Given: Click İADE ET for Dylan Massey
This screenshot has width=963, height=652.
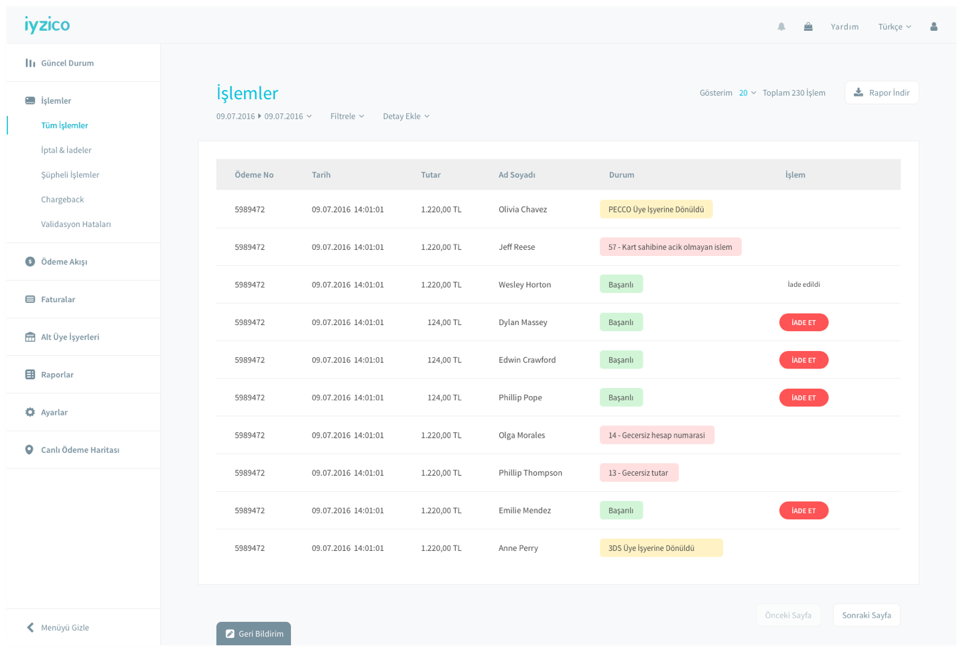Looking at the screenshot, I should (804, 322).
